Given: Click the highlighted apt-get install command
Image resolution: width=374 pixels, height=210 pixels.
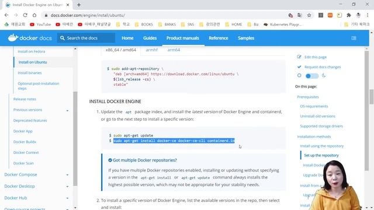Looking at the screenshot, I should pos(174,141).
